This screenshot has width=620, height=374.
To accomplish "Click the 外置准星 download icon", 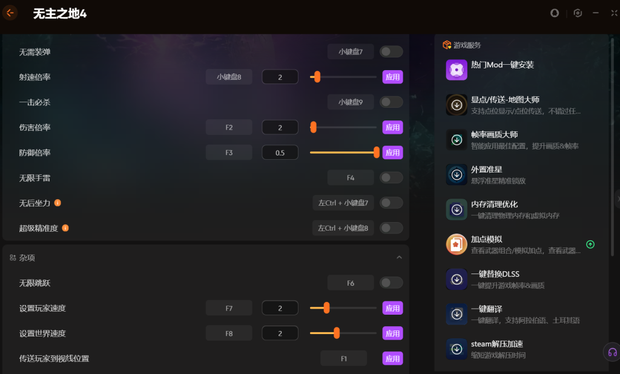I will (x=457, y=174).
